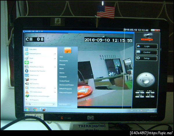Click the Iris minus button
174x136 pixels.
pos(152,97)
